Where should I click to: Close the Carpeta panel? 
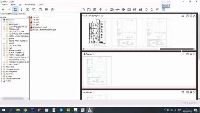[x=28, y=17]
